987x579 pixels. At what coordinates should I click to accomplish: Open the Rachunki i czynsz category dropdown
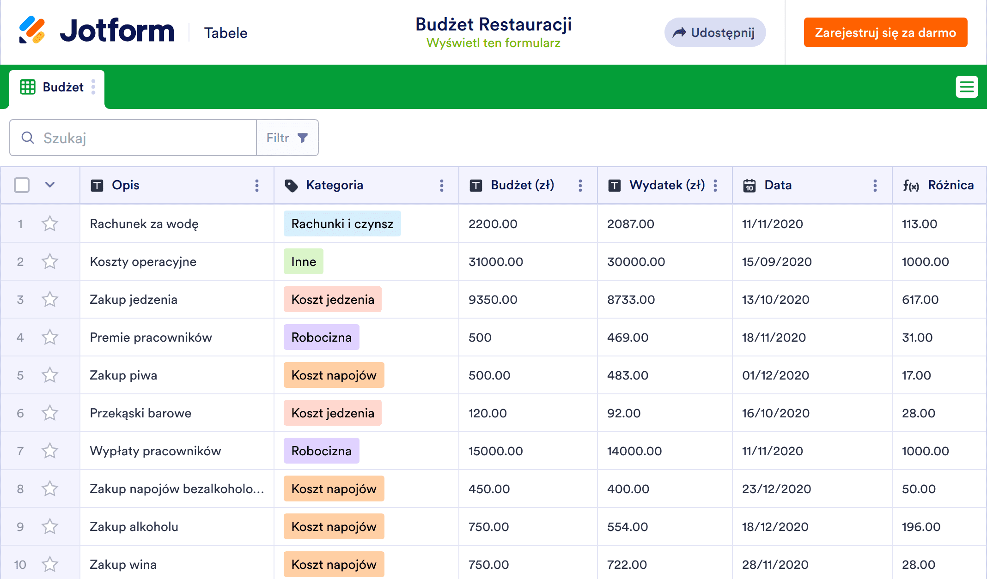[342, 224]
